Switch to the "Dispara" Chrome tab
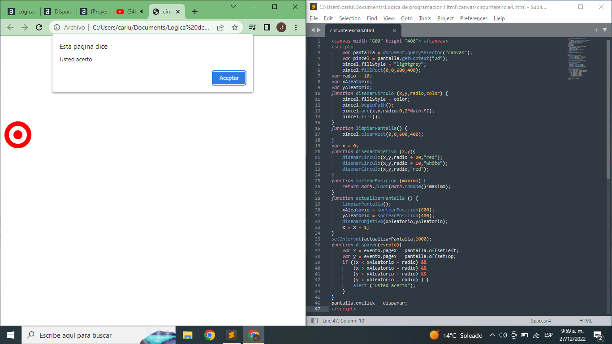Image resolution: width=612 pixels, height=344 pixels. coord(58,12)
